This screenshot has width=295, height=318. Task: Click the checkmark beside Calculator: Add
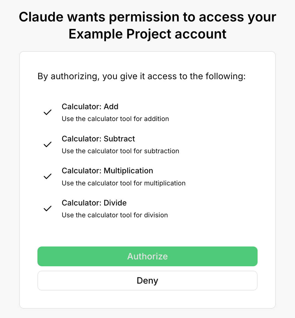pyautogui.click(x=47, y=112)
